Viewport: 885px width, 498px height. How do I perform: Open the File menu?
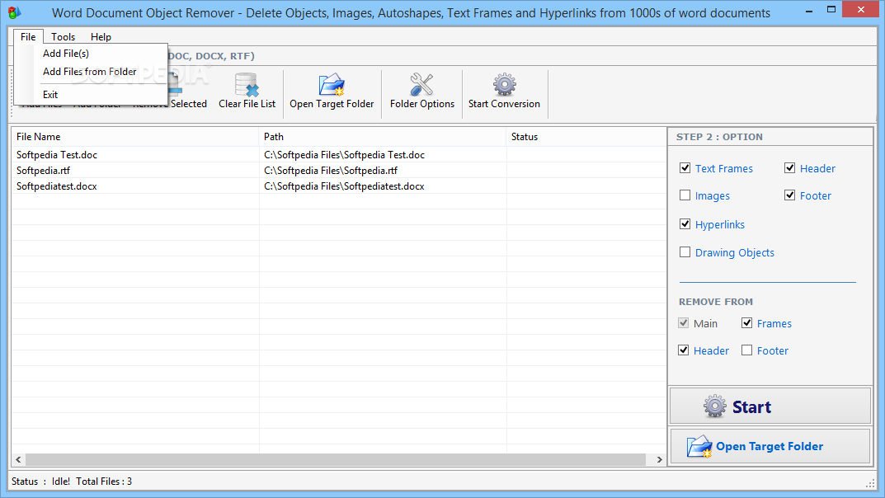pos(28,36)
